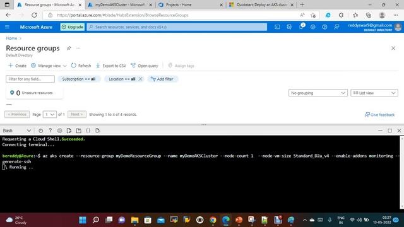Open Windows Start button on taskbar
404x227 pixels.
click(83, 220)
